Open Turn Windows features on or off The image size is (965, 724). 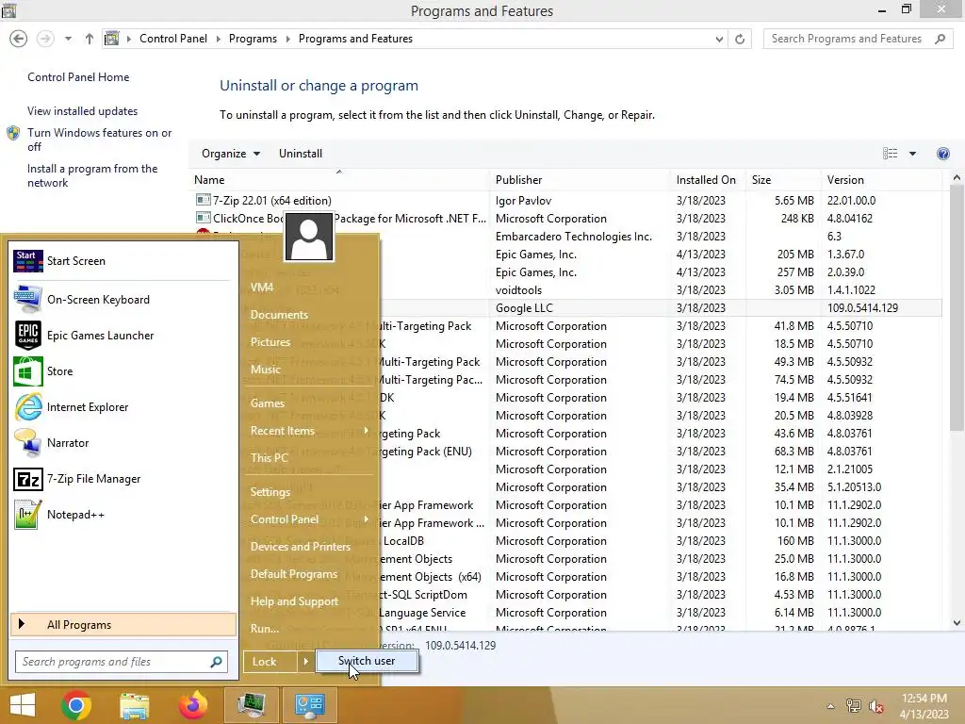pyautogui.click(x=99, y=140)
